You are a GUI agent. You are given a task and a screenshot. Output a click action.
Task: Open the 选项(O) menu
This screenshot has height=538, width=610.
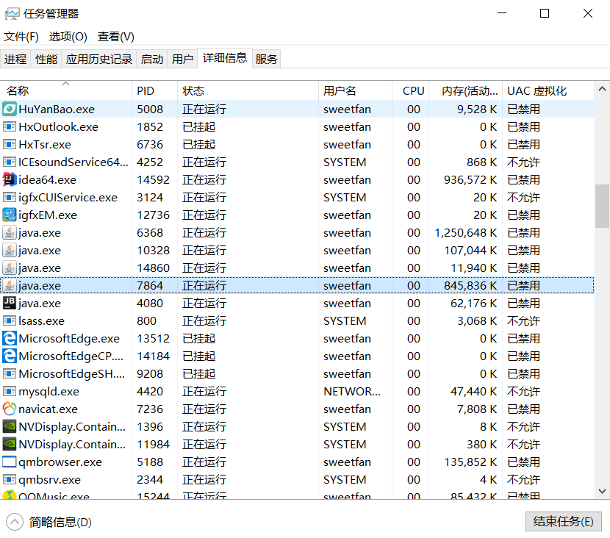68,37
